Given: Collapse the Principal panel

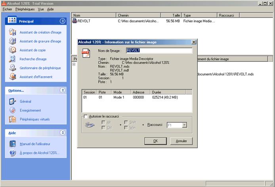Looking at the screenshot, I should (63, 21).
